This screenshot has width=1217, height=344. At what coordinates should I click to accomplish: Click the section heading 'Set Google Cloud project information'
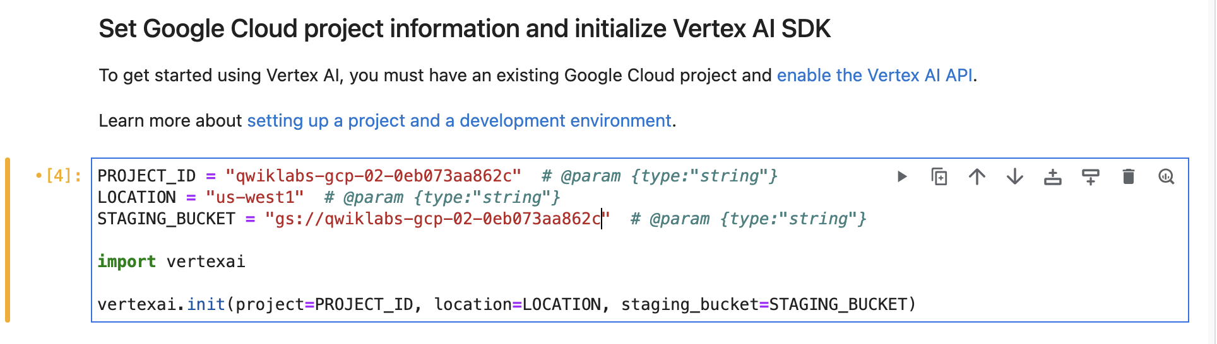tap(464, 29)
